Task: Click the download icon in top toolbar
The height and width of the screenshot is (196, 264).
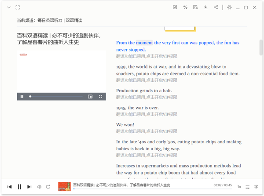Action: pos(205,7)
